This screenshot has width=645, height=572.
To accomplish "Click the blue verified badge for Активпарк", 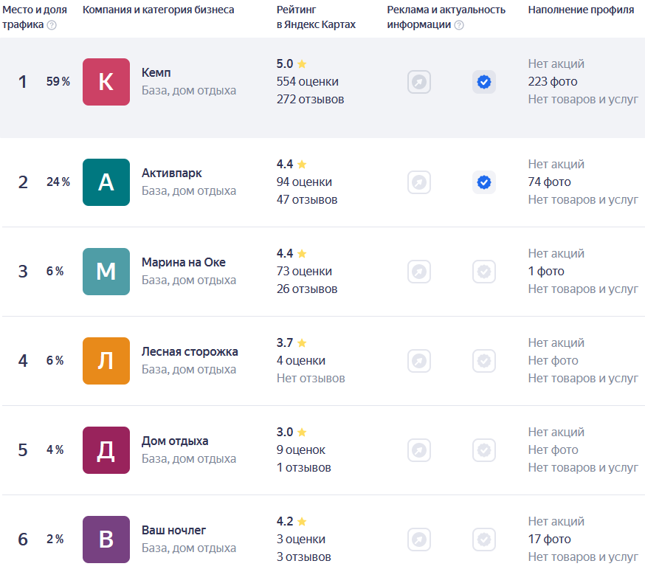I will click(484, 182).
